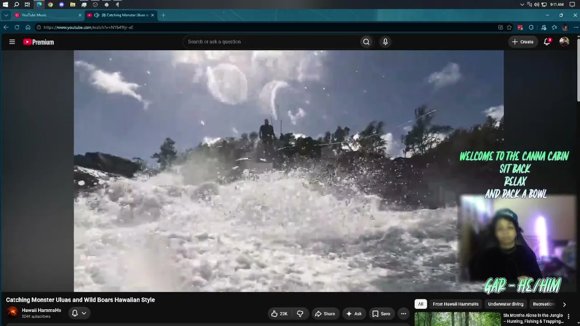This screenshot has height=326, width=580.
Task: Open Discord from the taskbar
Action: pyautogui.click(x=62, y=5)
